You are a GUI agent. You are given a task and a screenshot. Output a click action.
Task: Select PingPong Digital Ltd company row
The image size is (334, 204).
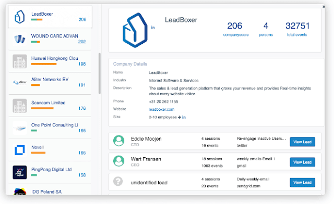(x=50, y=173)
